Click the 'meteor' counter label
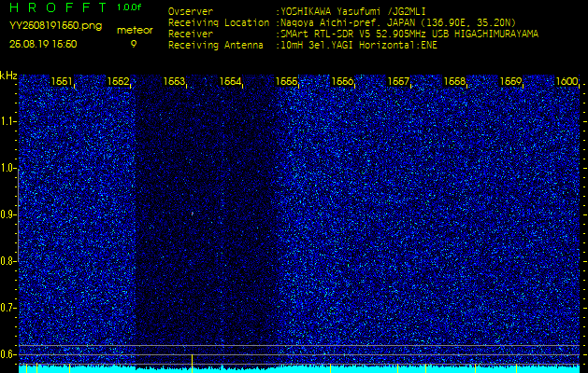The width and height of the screenshot is (588, 373). coord(135,30)
